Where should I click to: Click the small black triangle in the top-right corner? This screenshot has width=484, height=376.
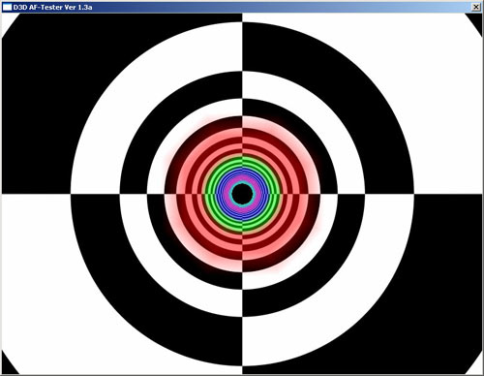tap(476, 21)
